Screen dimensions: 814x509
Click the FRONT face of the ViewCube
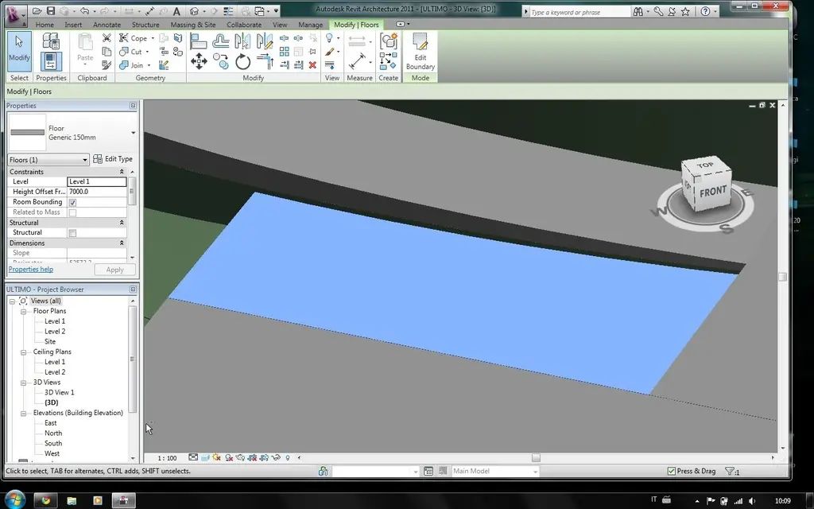click(x=713, y=192)
